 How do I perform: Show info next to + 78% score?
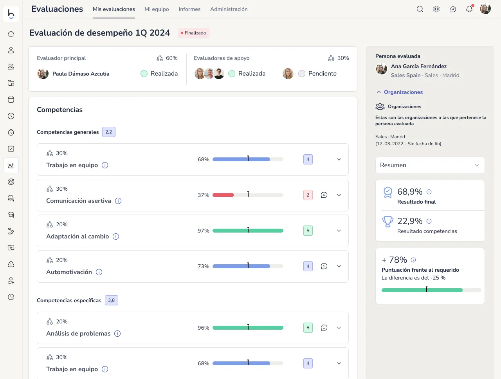coord(413,260)
